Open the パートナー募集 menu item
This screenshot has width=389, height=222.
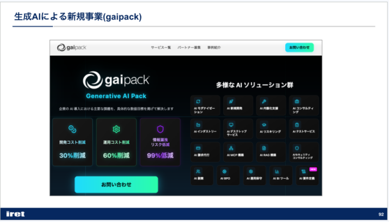tap(189, 48)
